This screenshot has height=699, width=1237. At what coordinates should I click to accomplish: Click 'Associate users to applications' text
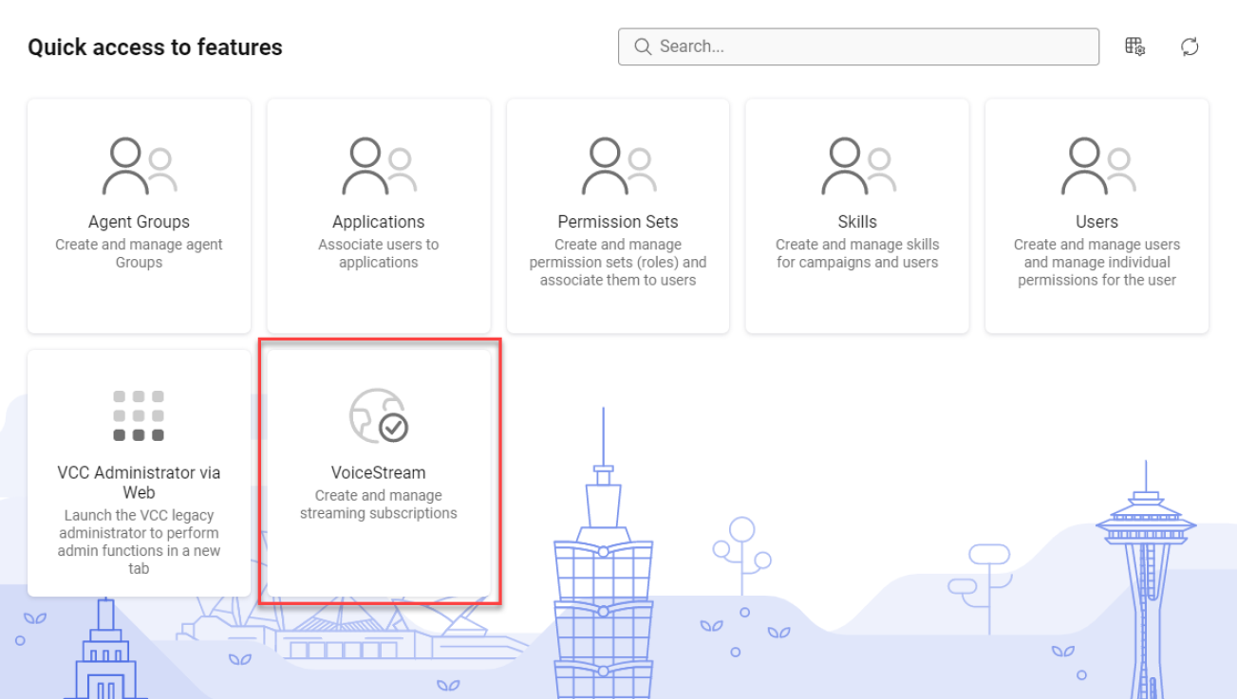379,253
